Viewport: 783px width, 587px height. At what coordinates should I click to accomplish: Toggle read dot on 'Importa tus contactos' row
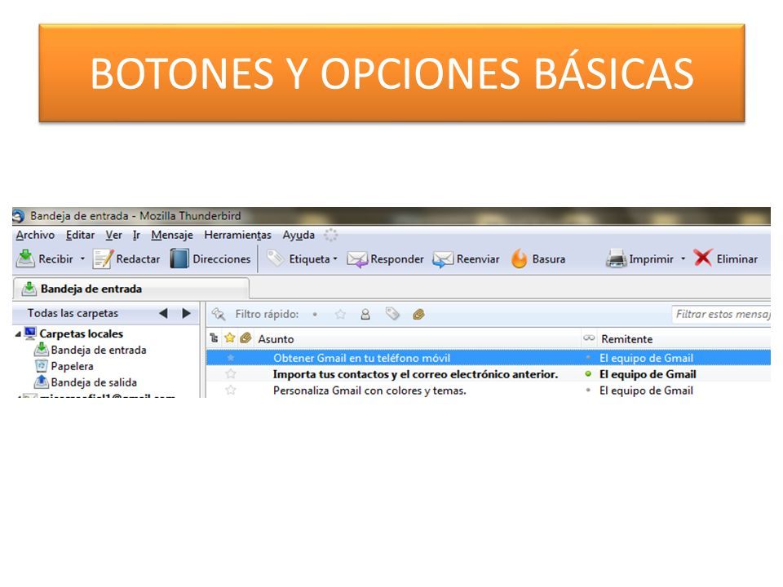point(588,374)
